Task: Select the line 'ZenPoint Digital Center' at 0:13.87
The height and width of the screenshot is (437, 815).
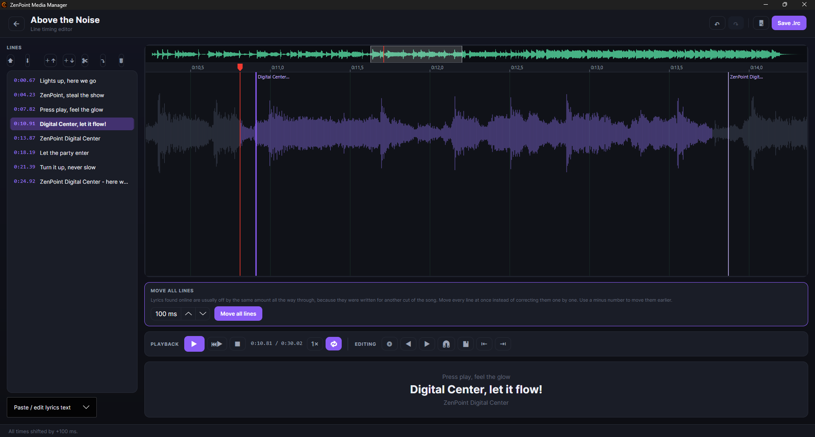Action: click(x=72, y=138)
